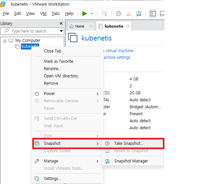Open the File menu
The image size is (209, 184).
click(x=6, y=14)
